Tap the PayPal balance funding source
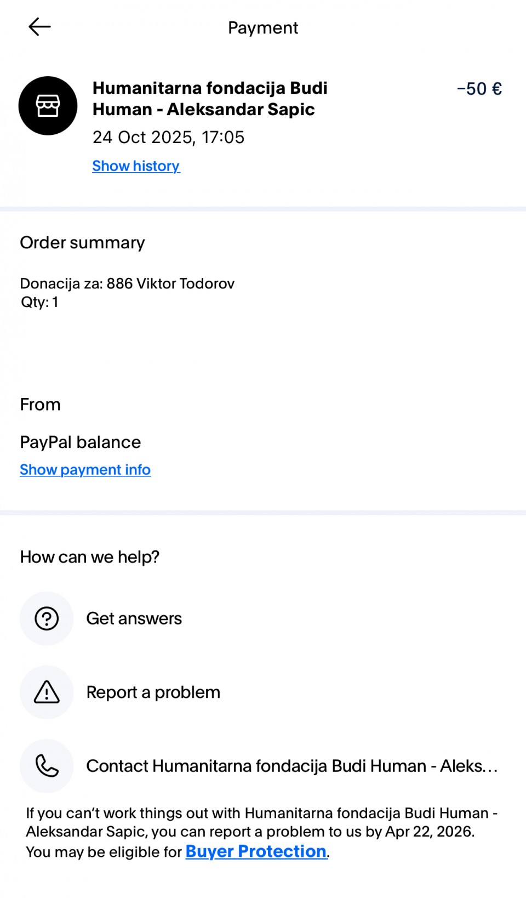Image resolution: width=526 pixels, height=898 pixels. tap(80, 442)
